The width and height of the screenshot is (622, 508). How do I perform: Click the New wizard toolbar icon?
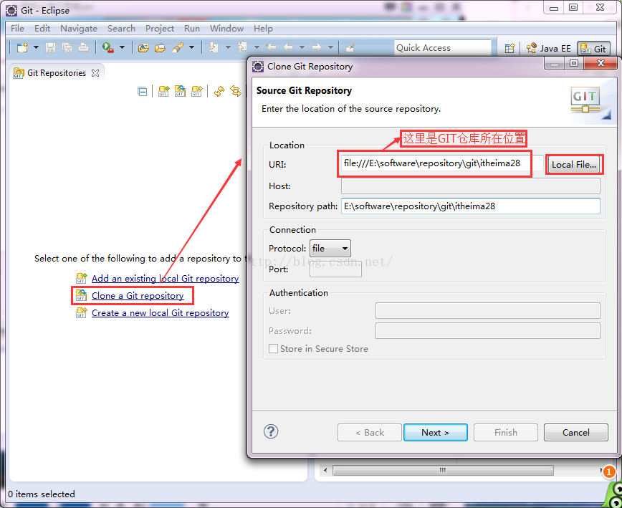(22, 47)
